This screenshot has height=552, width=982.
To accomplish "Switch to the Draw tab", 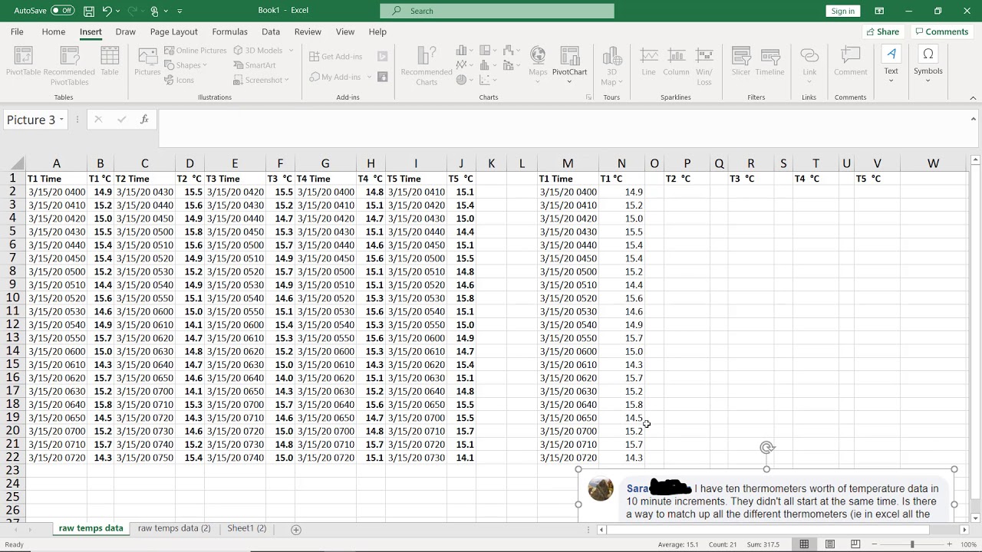I will [x=126, y=31].
